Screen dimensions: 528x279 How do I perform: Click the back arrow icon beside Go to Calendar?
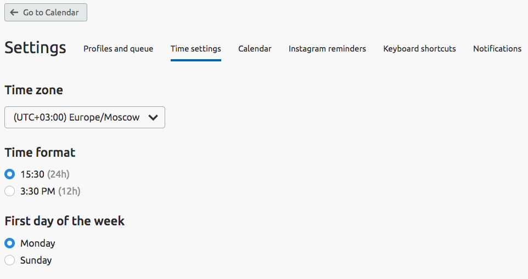(14, 13)
